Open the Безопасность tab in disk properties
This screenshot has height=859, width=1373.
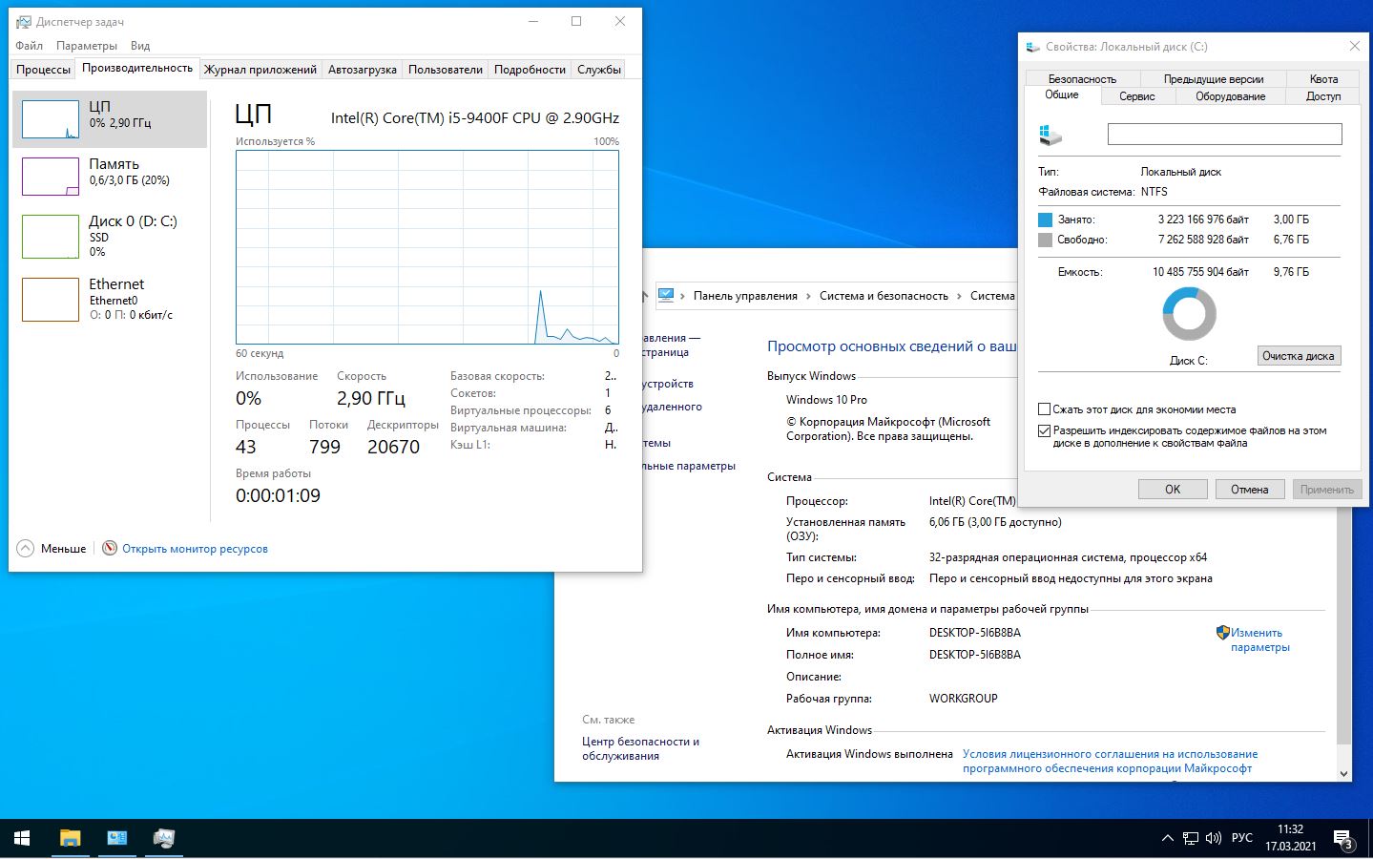click(x=1082, y=79)
